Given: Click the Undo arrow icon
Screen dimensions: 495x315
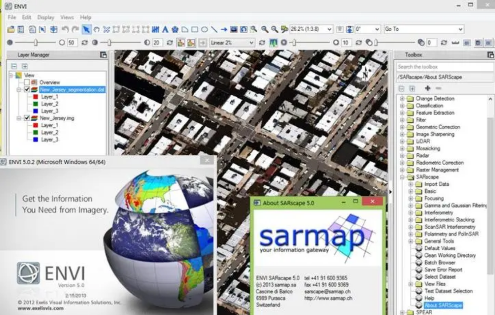Looking at the screenshot, I should 66,29.
